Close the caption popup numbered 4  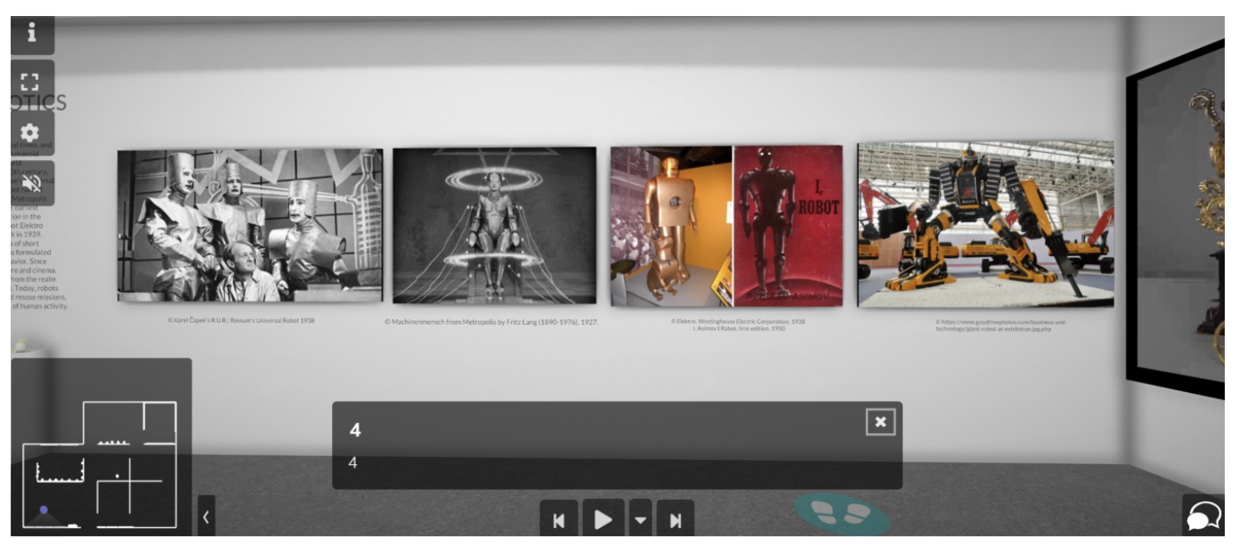(x=880, y=421)
